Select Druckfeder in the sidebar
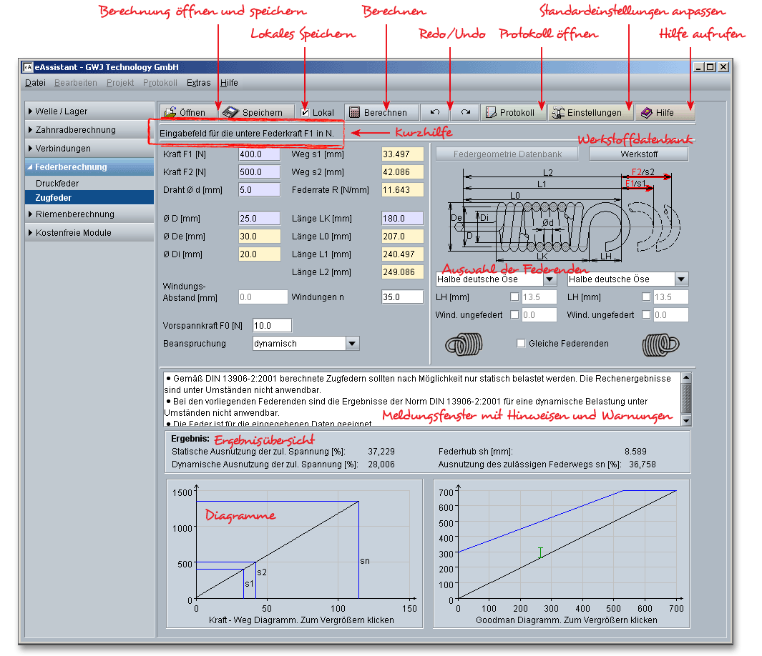 coord(57,184)
